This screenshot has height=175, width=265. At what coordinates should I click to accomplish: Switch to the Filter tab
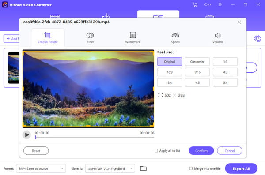pyautogui.click(x=90, y=37)
